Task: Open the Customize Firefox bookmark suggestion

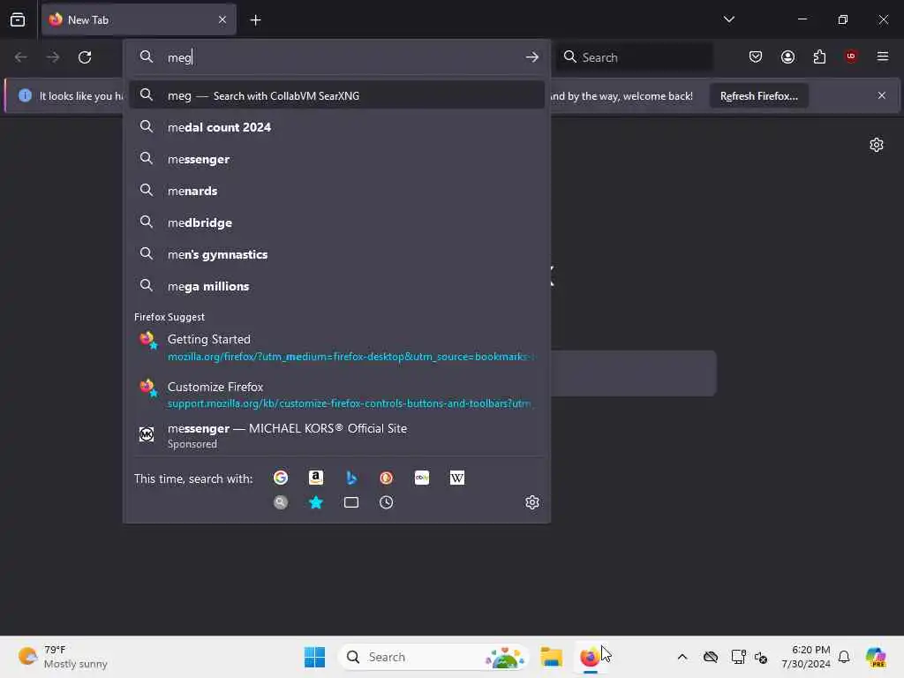Action: point(336,395)
